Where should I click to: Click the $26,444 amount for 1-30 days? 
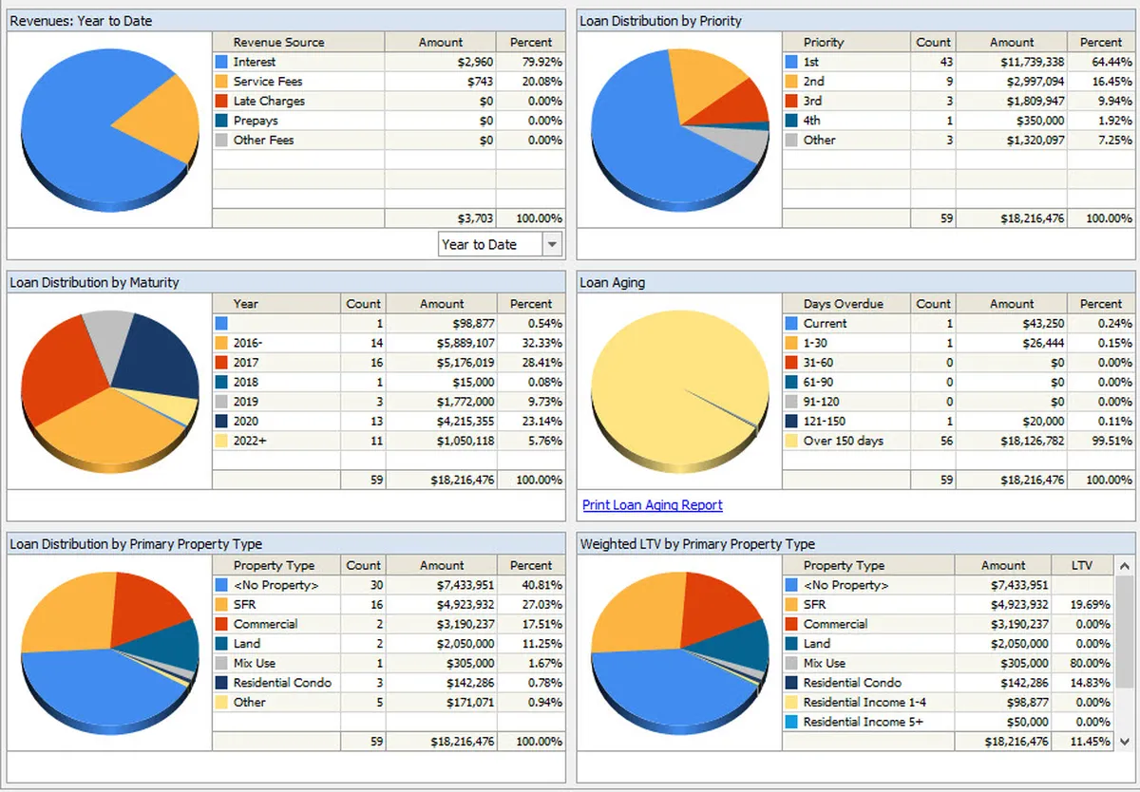(x=1011, y=343)
